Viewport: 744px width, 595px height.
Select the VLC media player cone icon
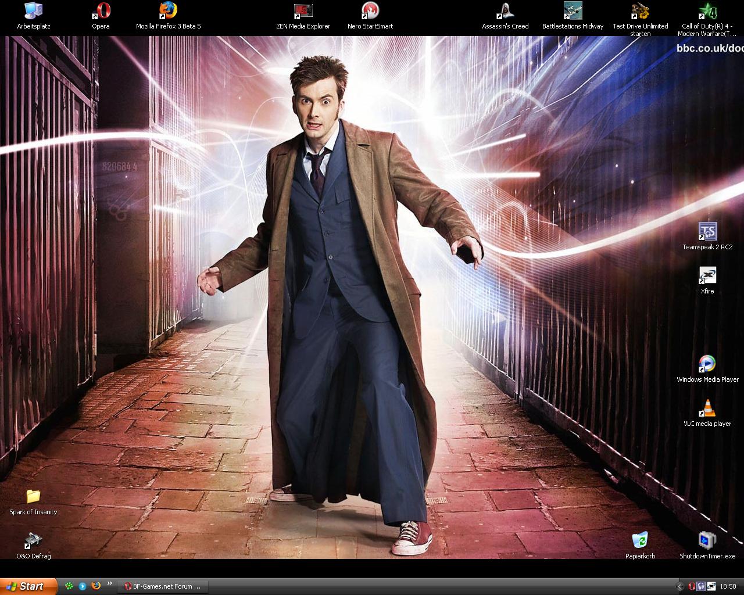pyautogui.click(x=707, y=408)
